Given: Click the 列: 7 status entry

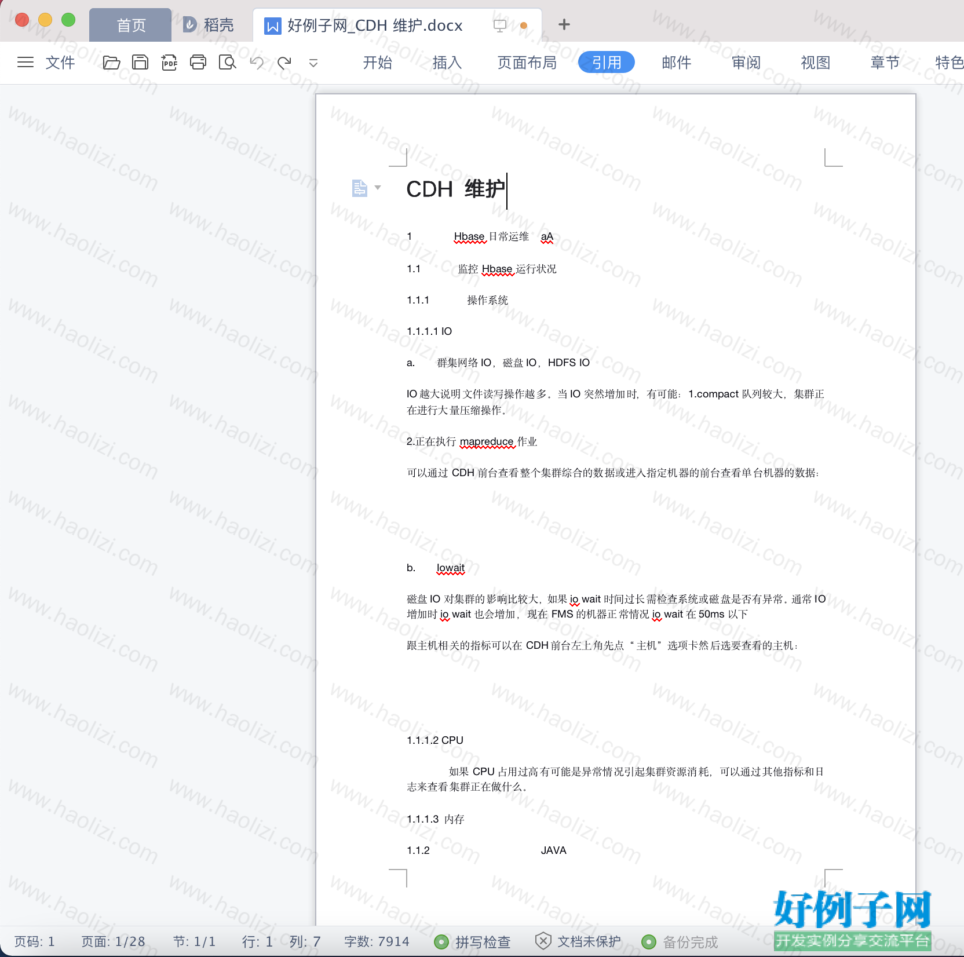Looking at the screenshot, I should (x=305, y=941).
